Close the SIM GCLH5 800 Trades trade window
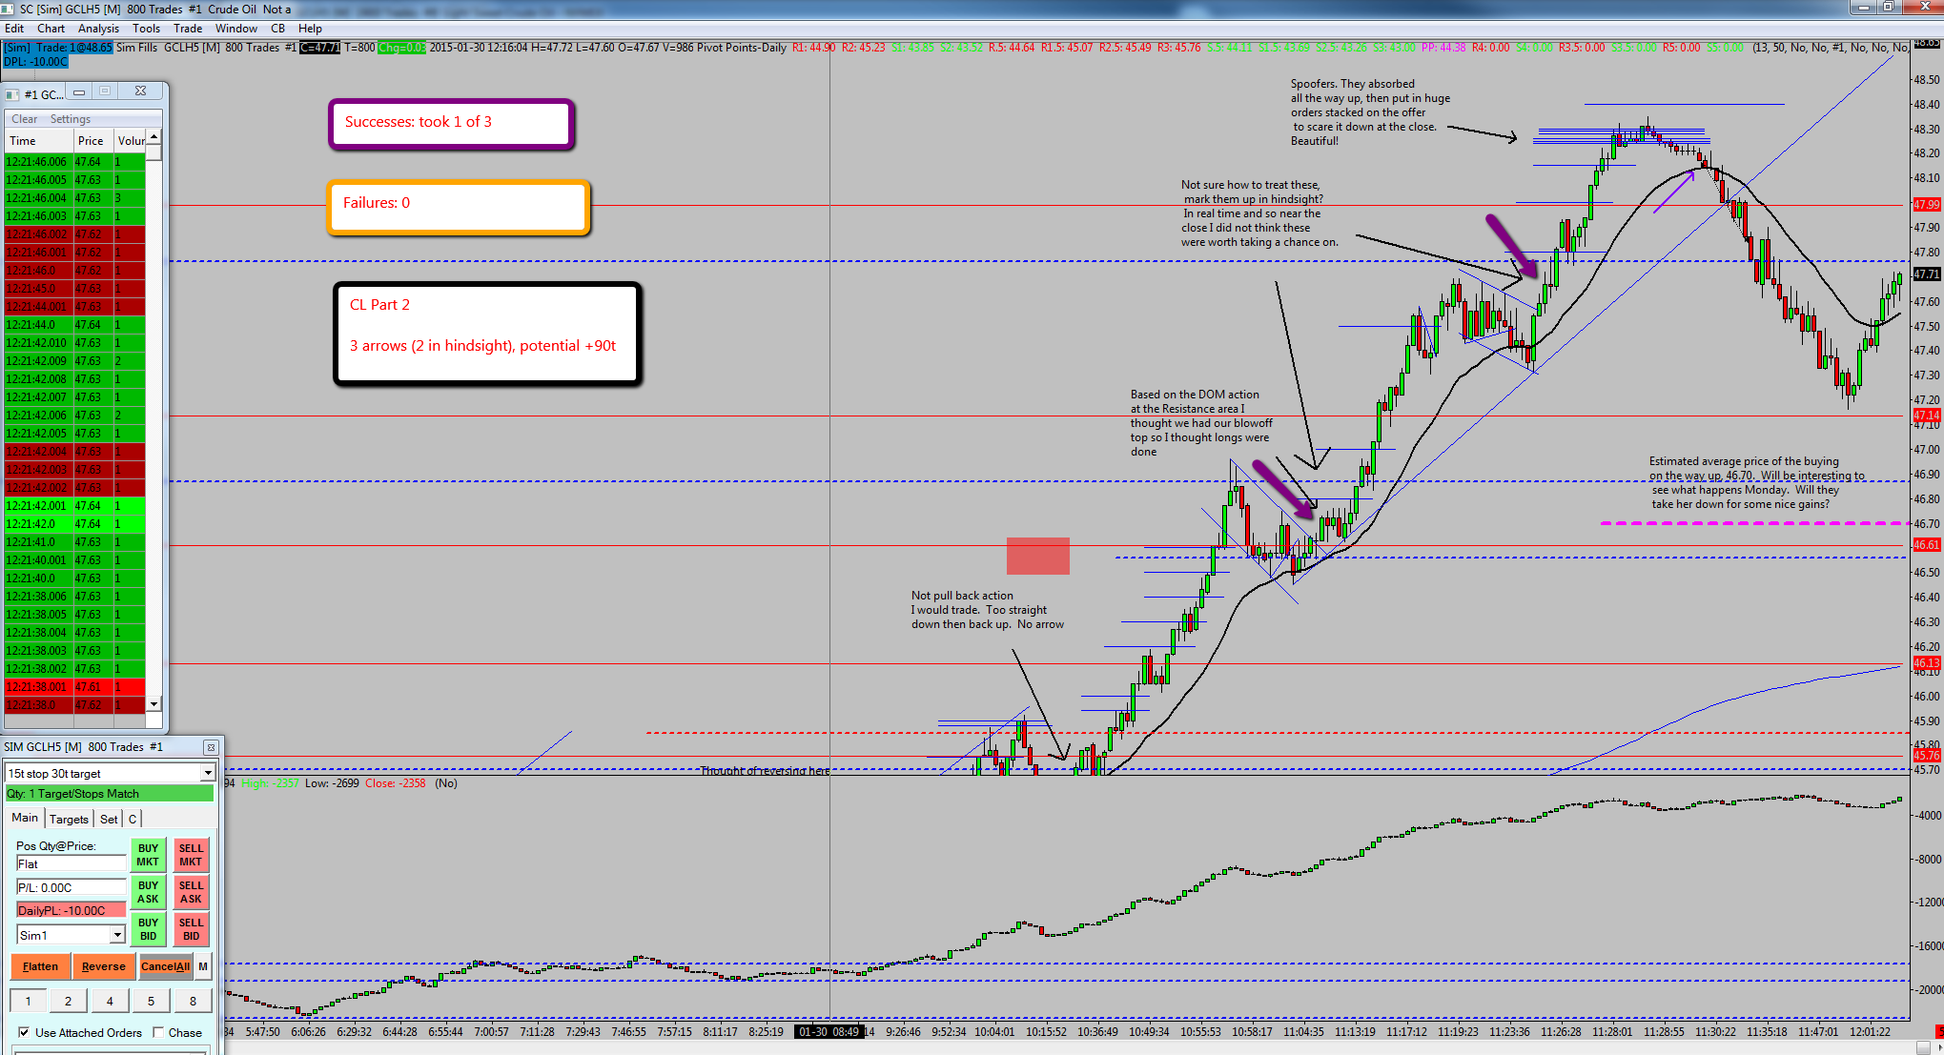The height and width of the screenshot is (1055, 1944). click(212, 747)
